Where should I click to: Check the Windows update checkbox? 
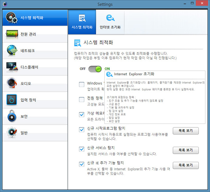coord(82,85)
